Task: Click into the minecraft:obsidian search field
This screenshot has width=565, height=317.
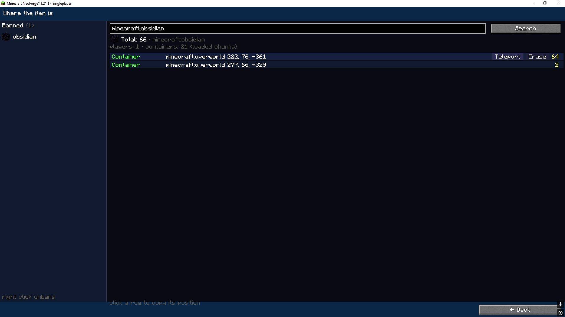Action: tap(297, 29)
